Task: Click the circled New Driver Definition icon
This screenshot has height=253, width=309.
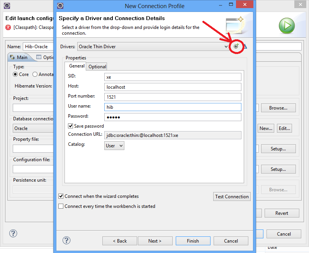Action: (x=236, y=46)
